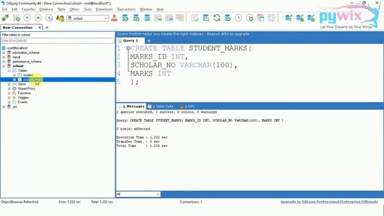Click the Triggers lightning icon
Viewport: 384px width, 216px height.
pyautogui.click(x=14, y=97)
